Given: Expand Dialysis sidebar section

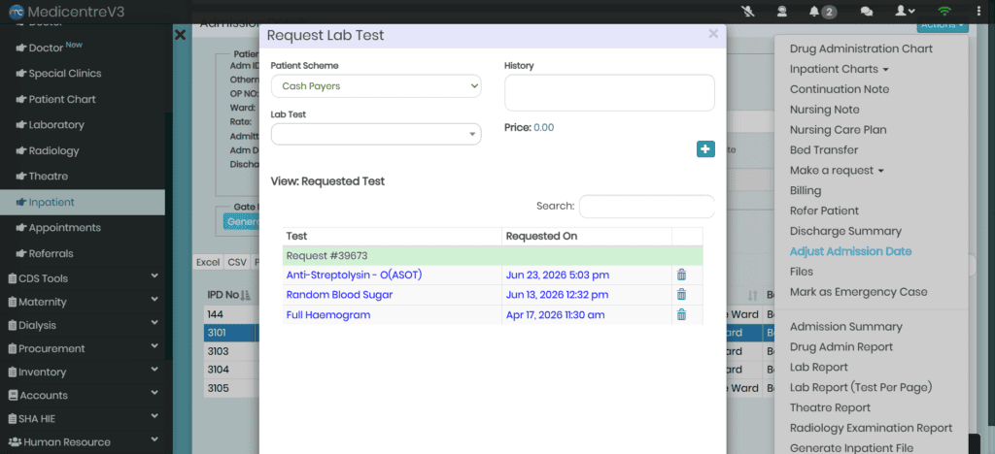Looking at the screenshot, I should pos(83,325).
